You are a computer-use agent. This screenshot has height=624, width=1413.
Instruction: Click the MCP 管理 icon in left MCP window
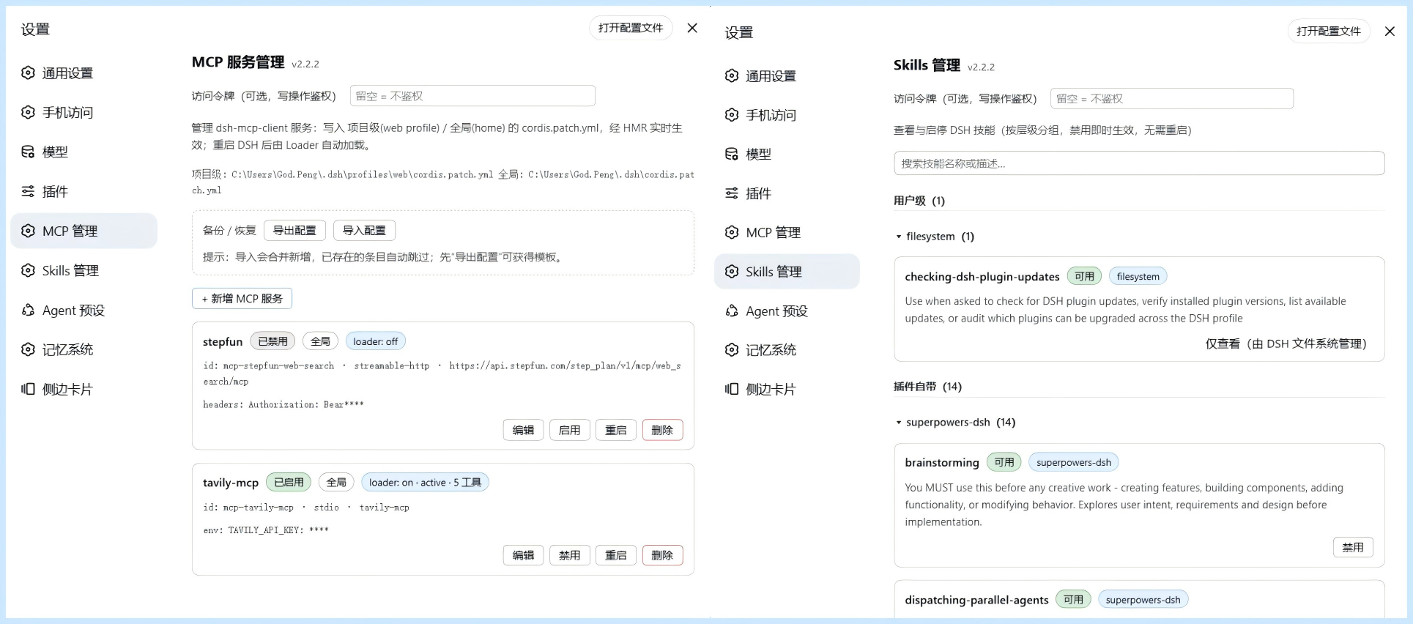pos(28,231)
